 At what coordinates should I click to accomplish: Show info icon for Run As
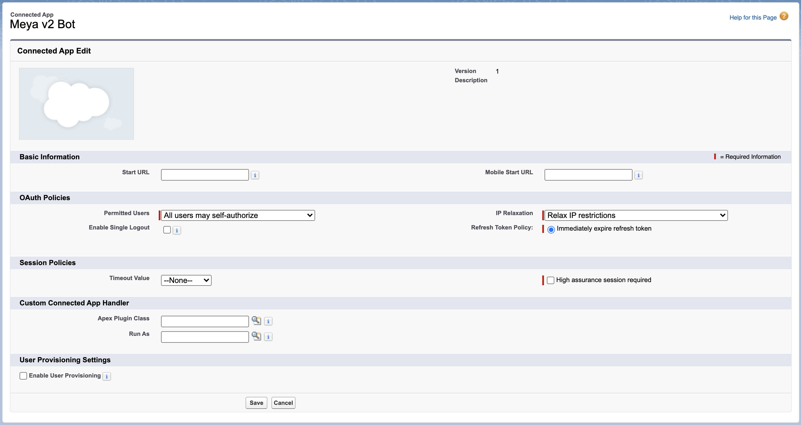click(268, 337)
